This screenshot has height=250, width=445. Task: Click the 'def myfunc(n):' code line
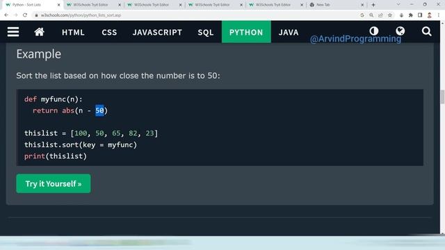pos(54,99)
